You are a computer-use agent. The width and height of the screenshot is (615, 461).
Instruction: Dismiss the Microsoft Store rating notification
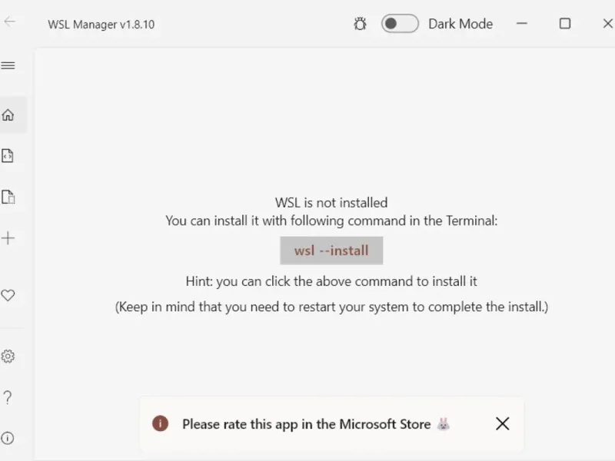tap(502, 423)
